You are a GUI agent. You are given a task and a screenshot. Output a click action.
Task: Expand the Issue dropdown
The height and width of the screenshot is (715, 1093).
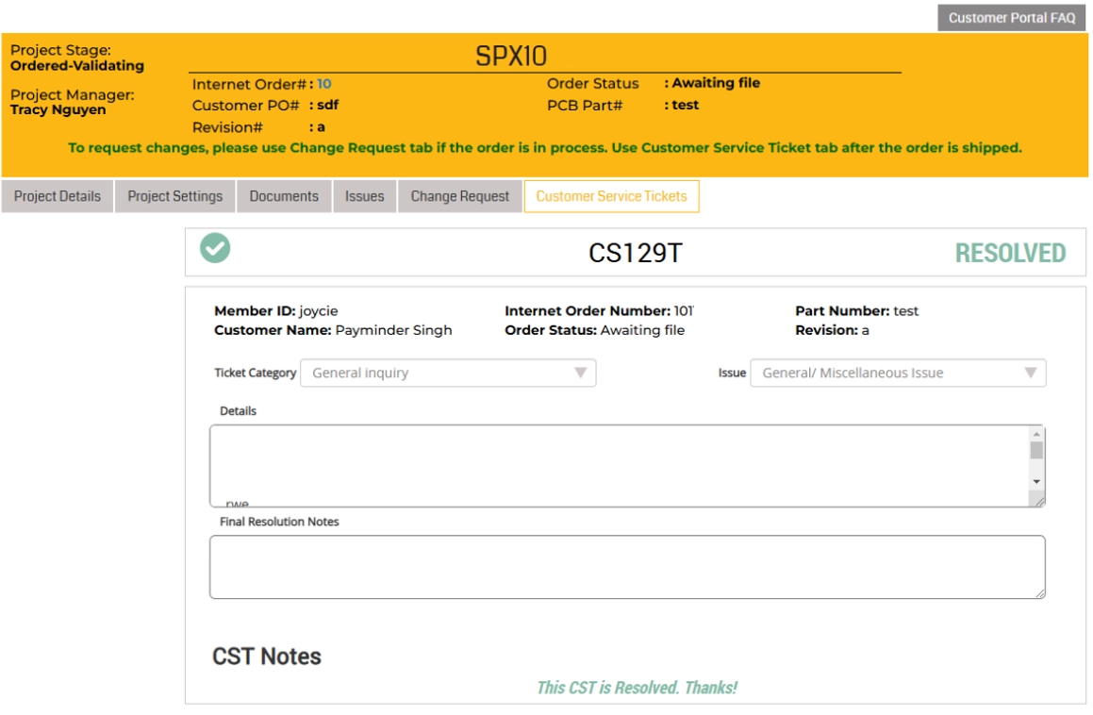(898, 373)
